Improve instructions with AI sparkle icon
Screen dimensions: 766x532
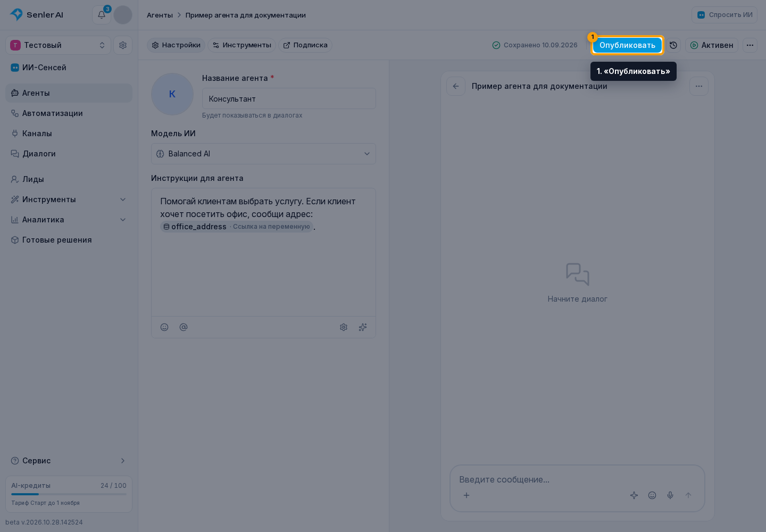pos(363,327)
